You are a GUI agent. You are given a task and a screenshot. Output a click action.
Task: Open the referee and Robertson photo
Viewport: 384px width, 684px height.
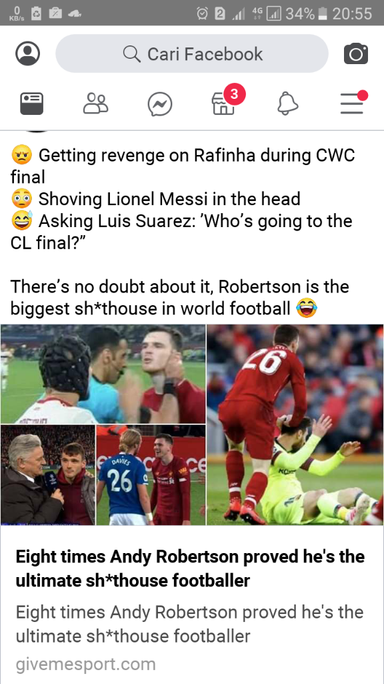coord(103,374)
